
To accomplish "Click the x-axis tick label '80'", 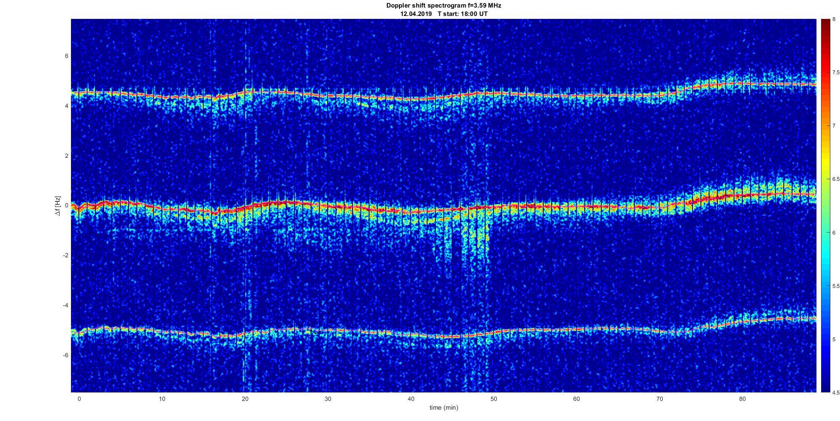I will [743, 399].
